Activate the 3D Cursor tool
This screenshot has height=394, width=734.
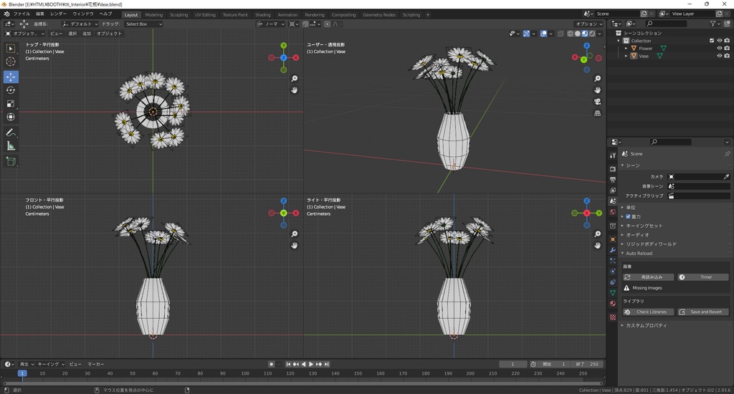[x=11, y=62]
